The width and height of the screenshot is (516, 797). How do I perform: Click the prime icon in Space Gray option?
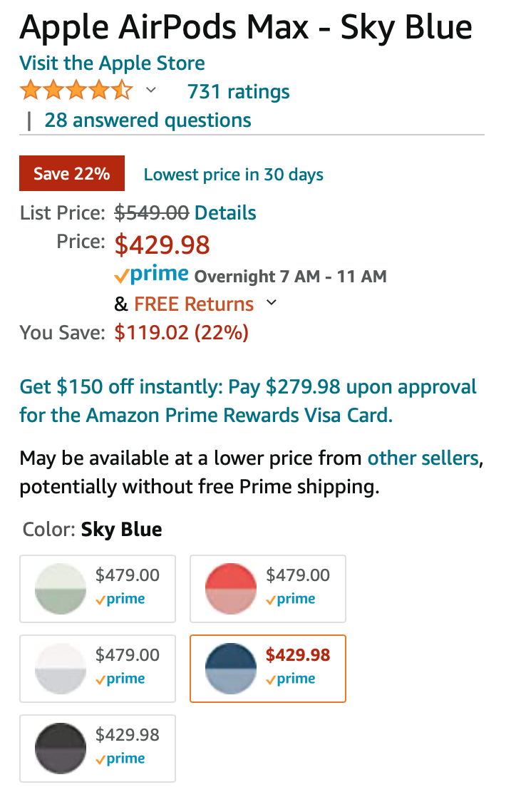point(121,759)
